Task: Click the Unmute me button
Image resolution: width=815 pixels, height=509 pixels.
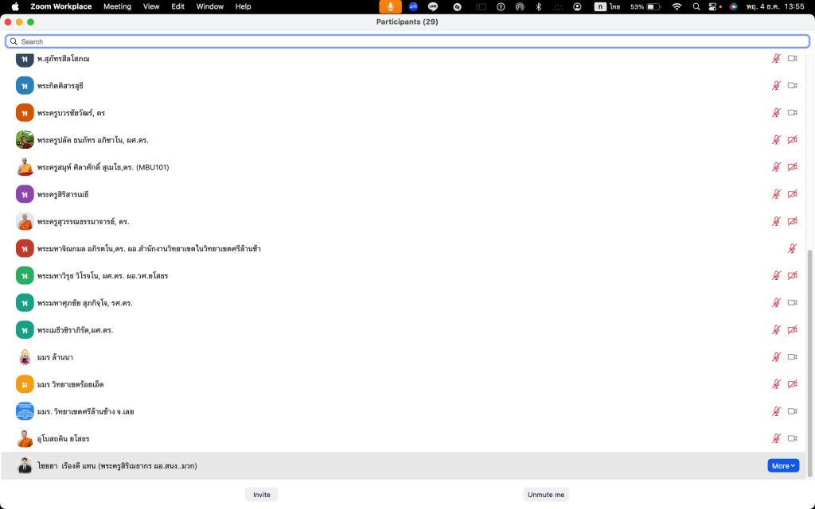Action: click(546, 495)
